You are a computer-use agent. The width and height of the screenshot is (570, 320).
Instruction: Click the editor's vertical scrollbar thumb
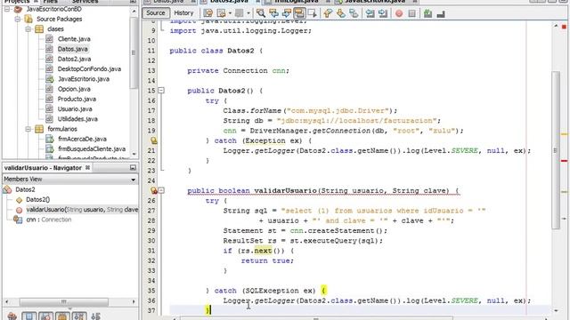[556, 150]
